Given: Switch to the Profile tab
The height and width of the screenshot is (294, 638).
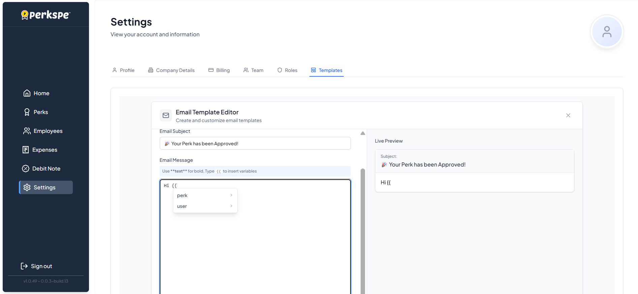Looking at the screenshot, I should point(123,70).
